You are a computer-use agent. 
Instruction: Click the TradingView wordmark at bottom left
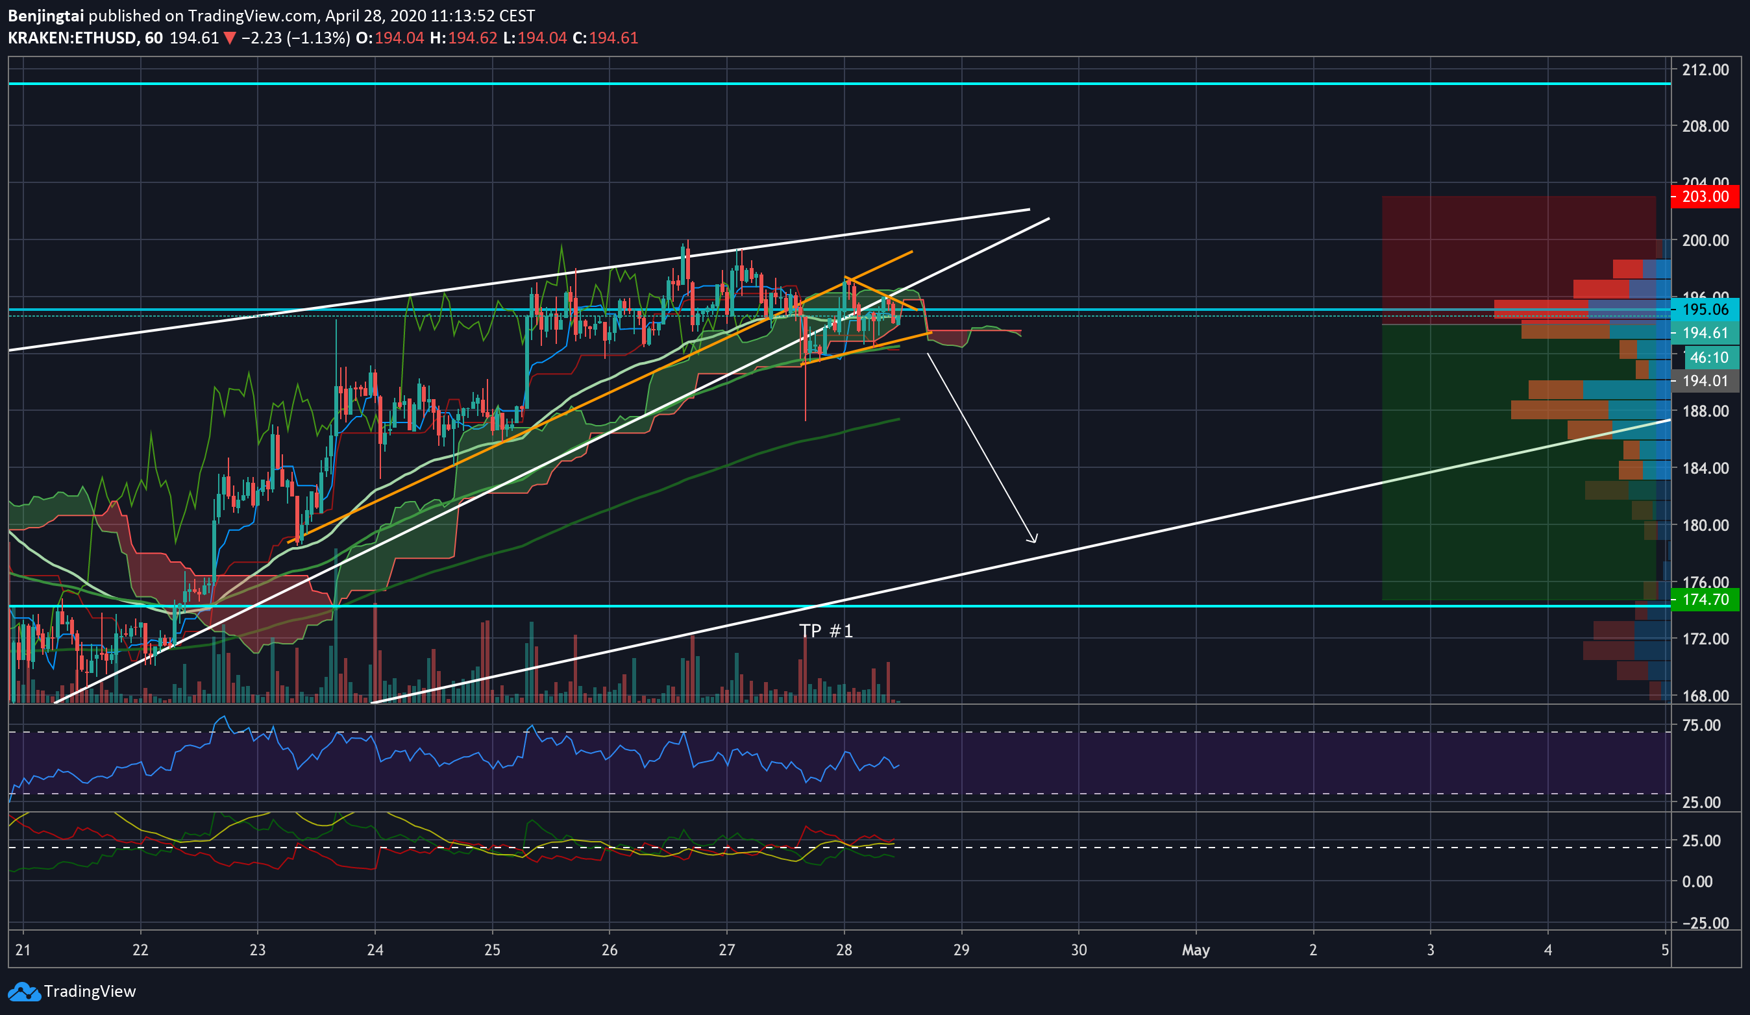tap(90, 992)
